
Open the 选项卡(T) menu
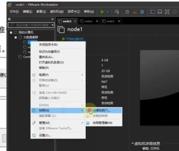[x=74, y=11]
